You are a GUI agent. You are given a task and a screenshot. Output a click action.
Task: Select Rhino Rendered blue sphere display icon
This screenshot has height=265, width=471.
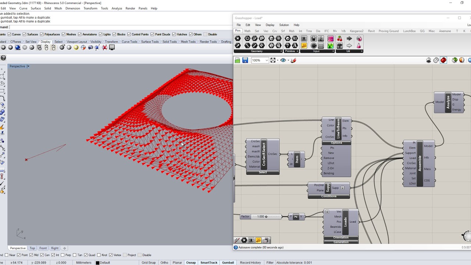click(17, 47)
